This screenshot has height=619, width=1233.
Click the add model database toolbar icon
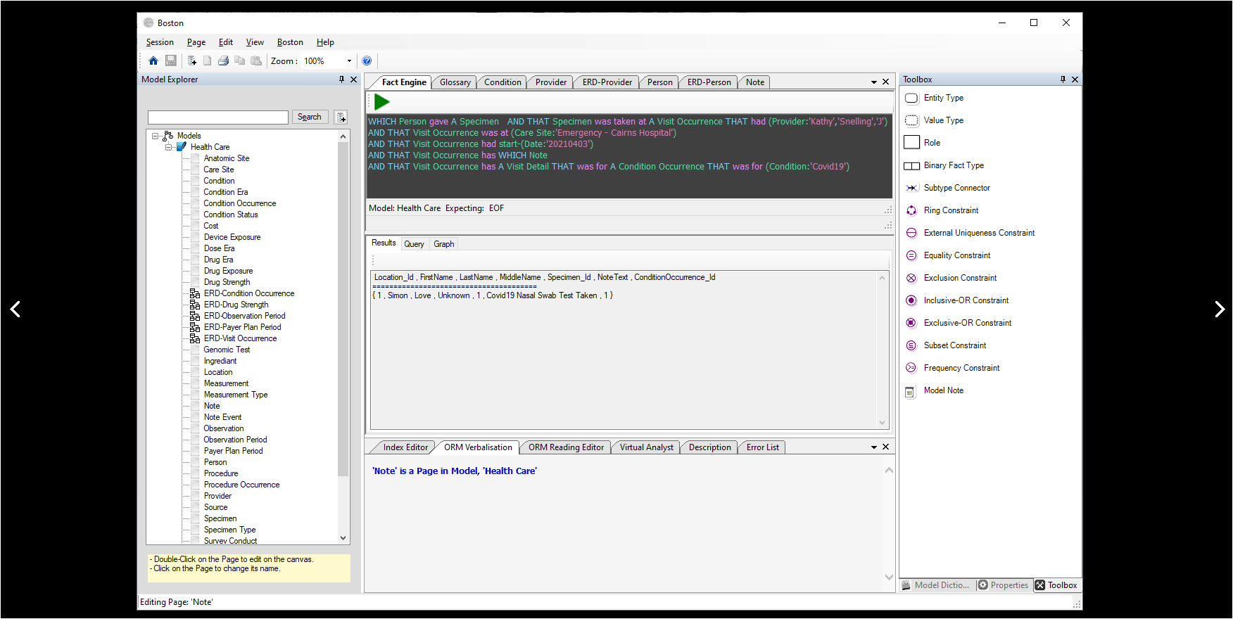tap(191, 61)
